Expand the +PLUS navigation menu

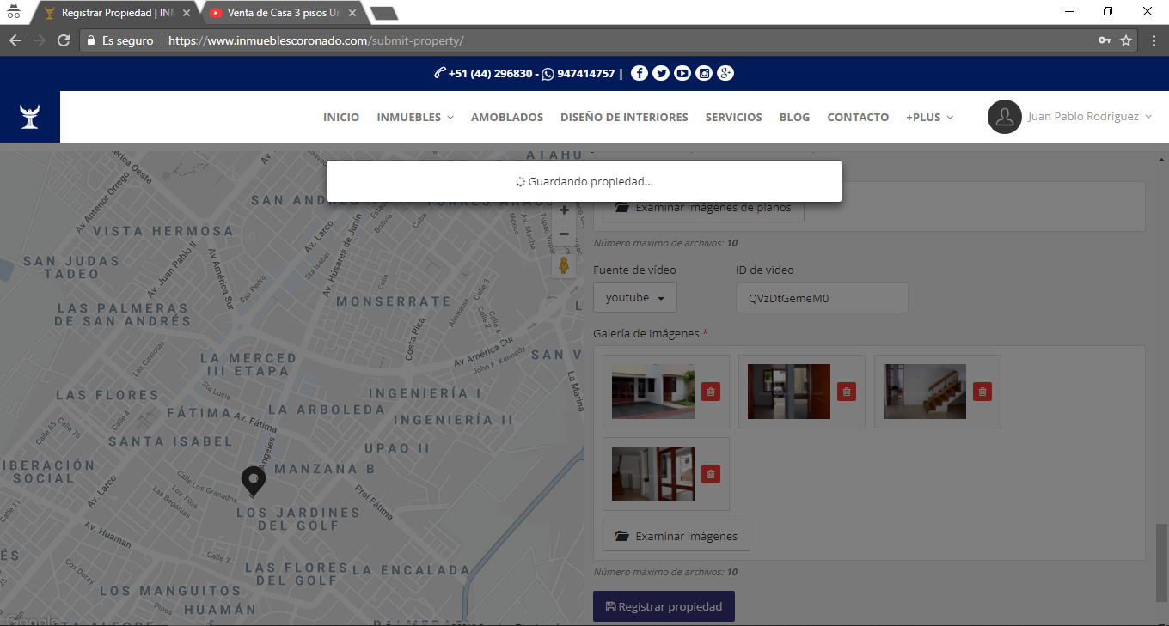929,118
